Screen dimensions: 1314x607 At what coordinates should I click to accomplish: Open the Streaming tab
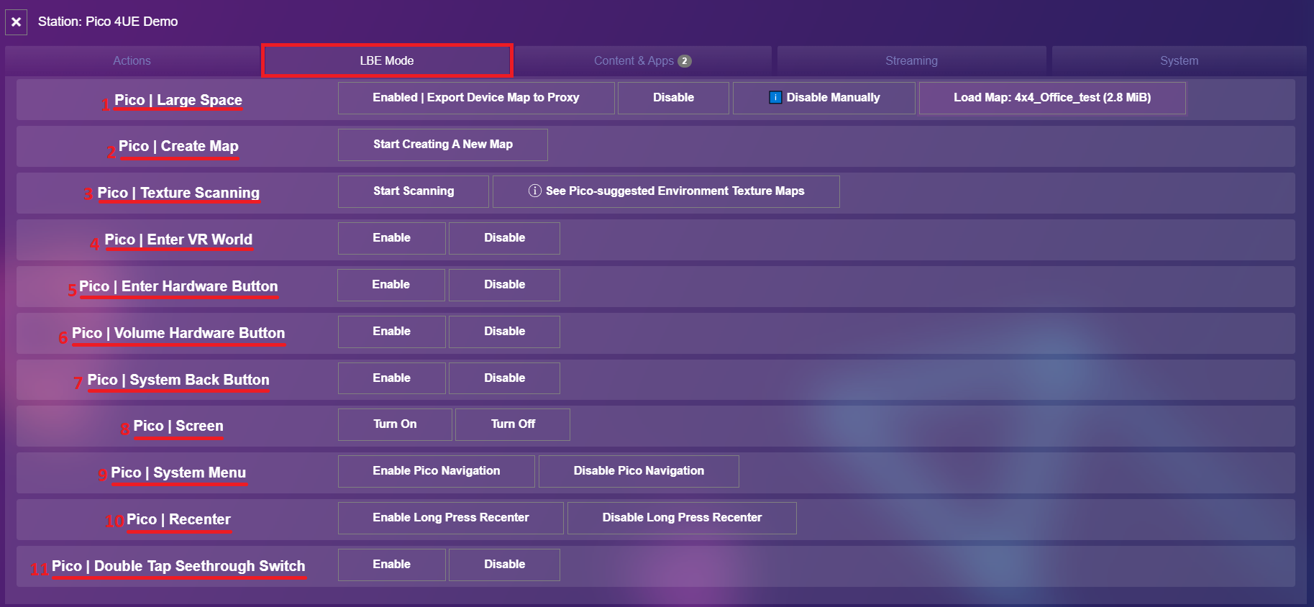point(911,61)
